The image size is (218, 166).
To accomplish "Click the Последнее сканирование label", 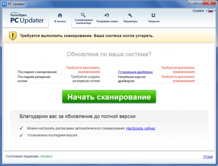I will coord(37,72).
